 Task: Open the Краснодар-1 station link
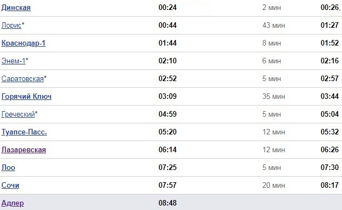23,43
